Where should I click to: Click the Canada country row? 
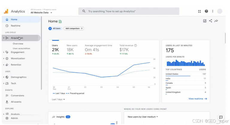click(x=186, y=83)
